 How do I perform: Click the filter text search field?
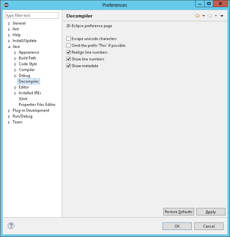[32, 15]
